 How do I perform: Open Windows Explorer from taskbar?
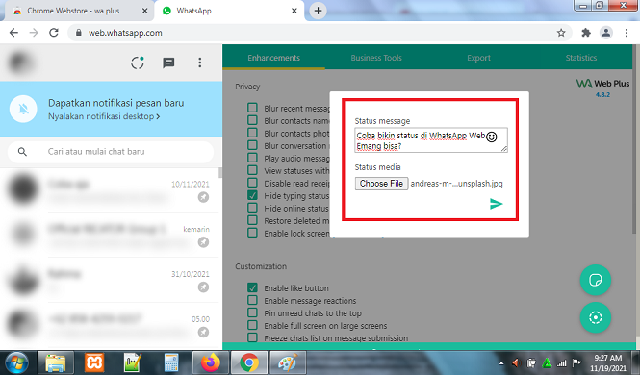click(x=56, y=362)
